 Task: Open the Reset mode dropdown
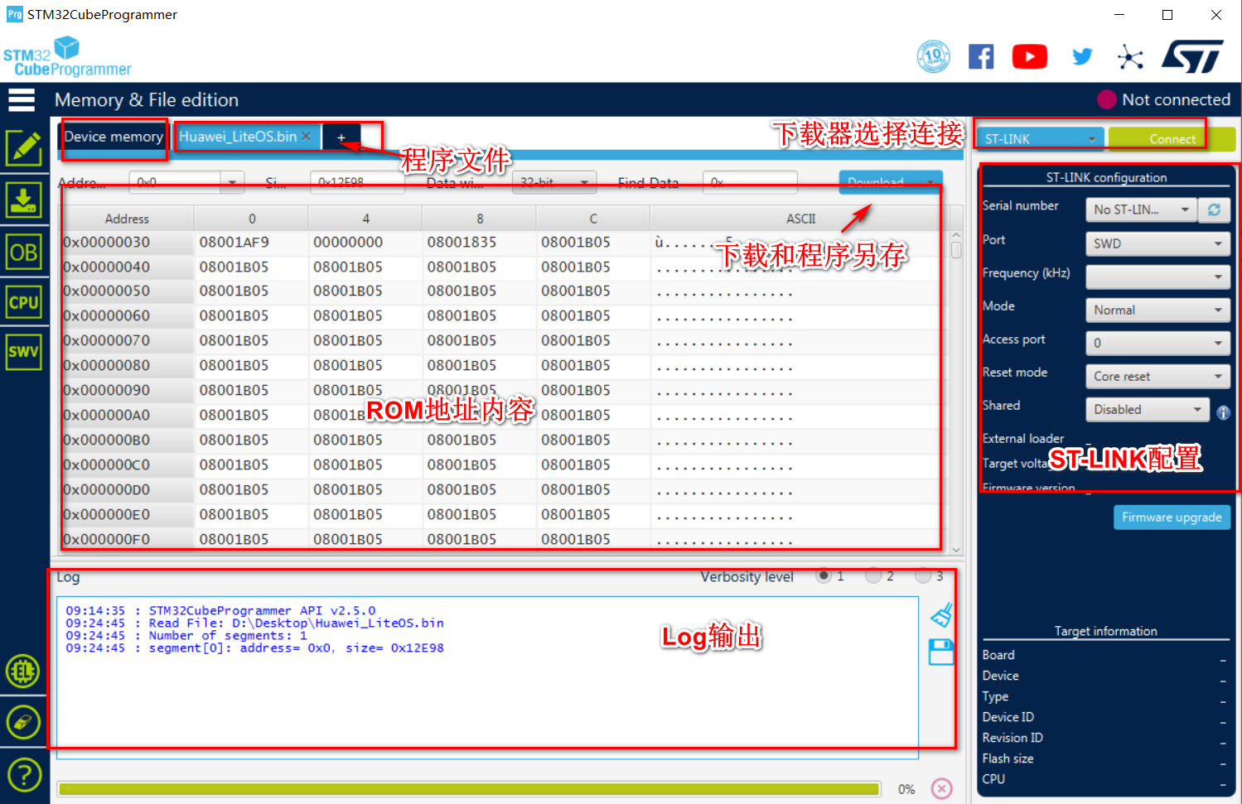(1157, 376)
